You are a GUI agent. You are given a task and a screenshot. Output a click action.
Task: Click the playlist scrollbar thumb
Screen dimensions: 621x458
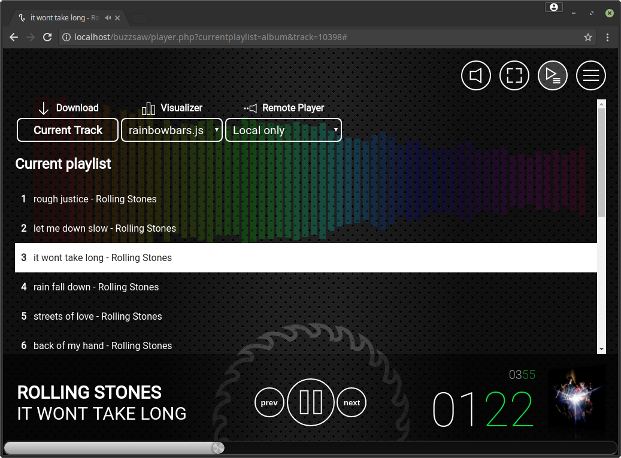pos(602,162)
